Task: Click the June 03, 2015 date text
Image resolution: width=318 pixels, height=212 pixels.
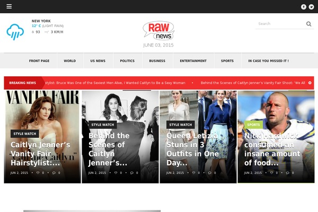Action: click(158, 45)
